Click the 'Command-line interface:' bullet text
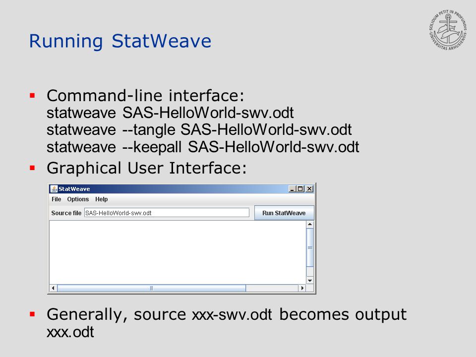 tap(145, 96)
